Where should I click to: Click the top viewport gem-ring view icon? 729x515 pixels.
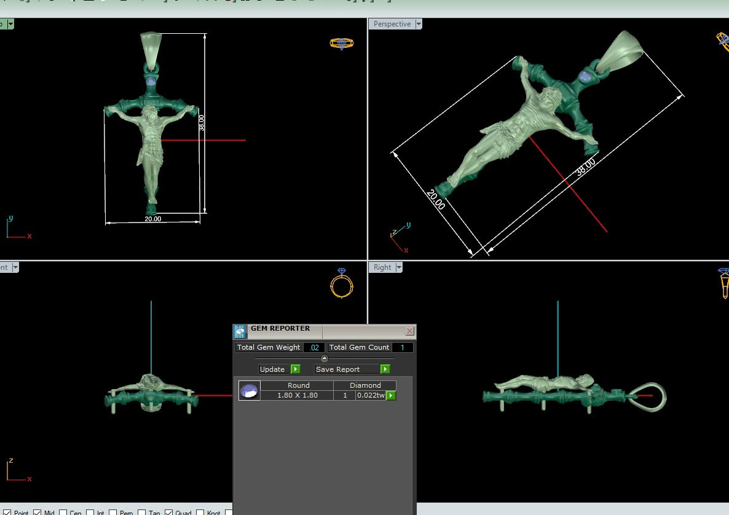coord(342,43)
